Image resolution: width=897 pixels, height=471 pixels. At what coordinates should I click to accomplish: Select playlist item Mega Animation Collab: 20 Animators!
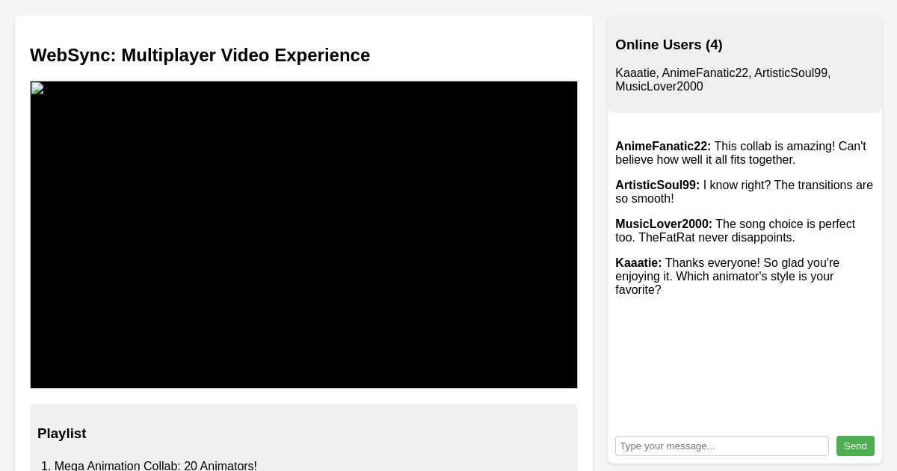(x=155, y=466)
